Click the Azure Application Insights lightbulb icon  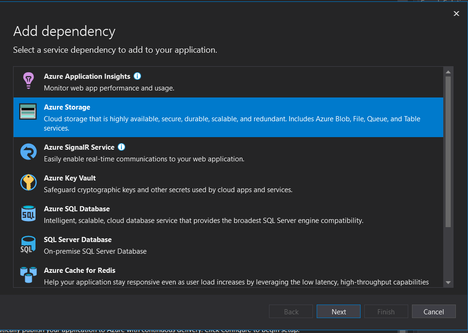coord(28,81)
